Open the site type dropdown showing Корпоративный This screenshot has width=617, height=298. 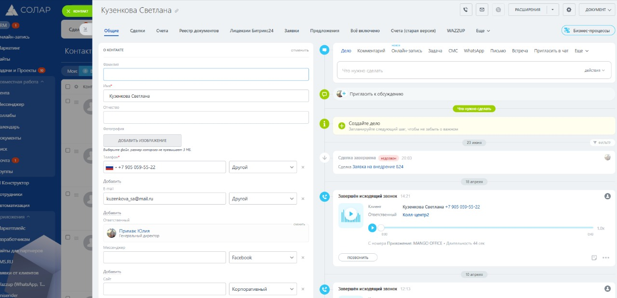(x=263, y=289)
